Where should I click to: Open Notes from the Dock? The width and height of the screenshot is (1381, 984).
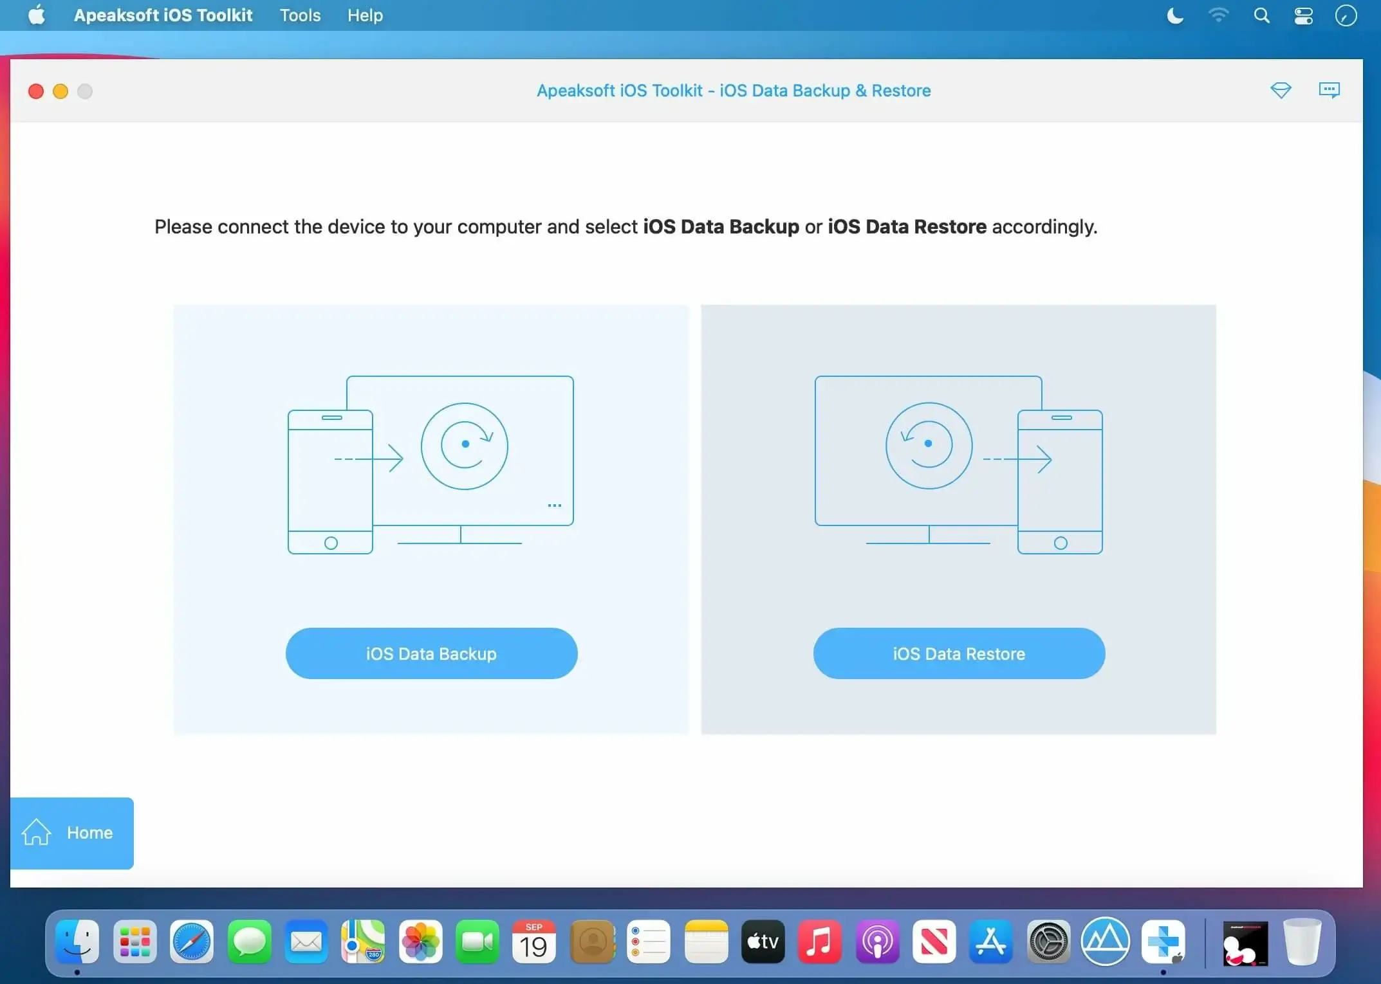[x=706, y=942]
